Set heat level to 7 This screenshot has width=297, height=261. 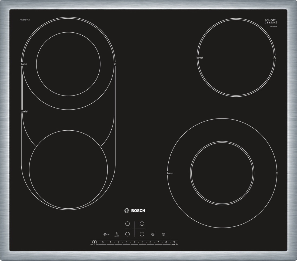point(158,242)
